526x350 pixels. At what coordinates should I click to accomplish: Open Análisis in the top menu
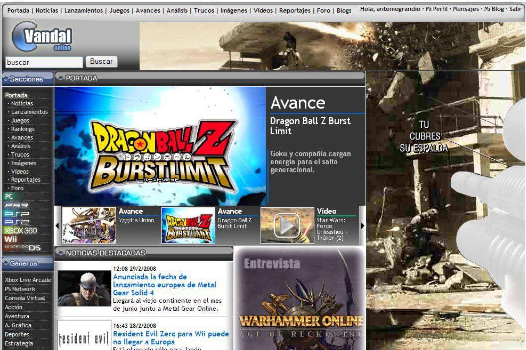coord(177,11)
